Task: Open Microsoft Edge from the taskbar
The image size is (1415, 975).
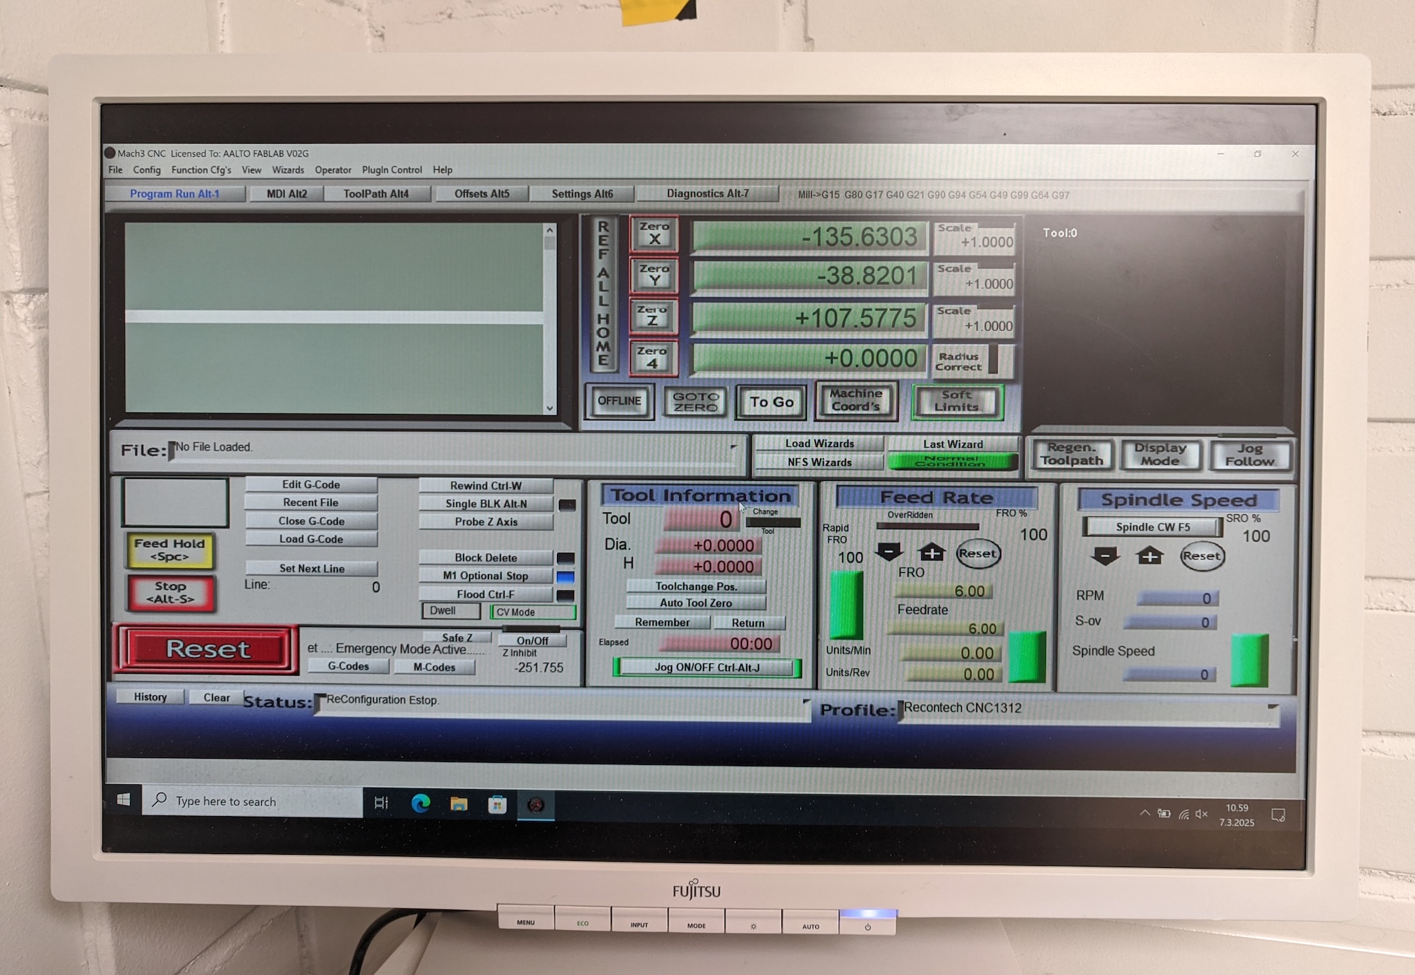Action: coord(420,804)
